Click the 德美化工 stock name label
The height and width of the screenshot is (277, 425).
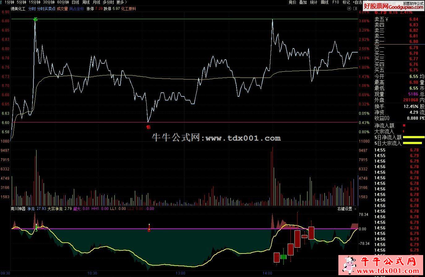[18, 9]
